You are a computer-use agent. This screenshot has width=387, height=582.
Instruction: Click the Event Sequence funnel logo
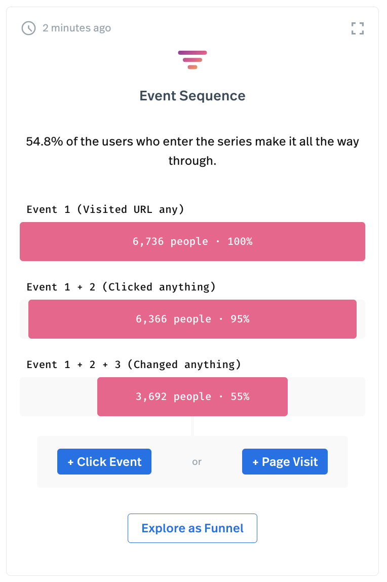pyautogui.click(x=192, y=59)
